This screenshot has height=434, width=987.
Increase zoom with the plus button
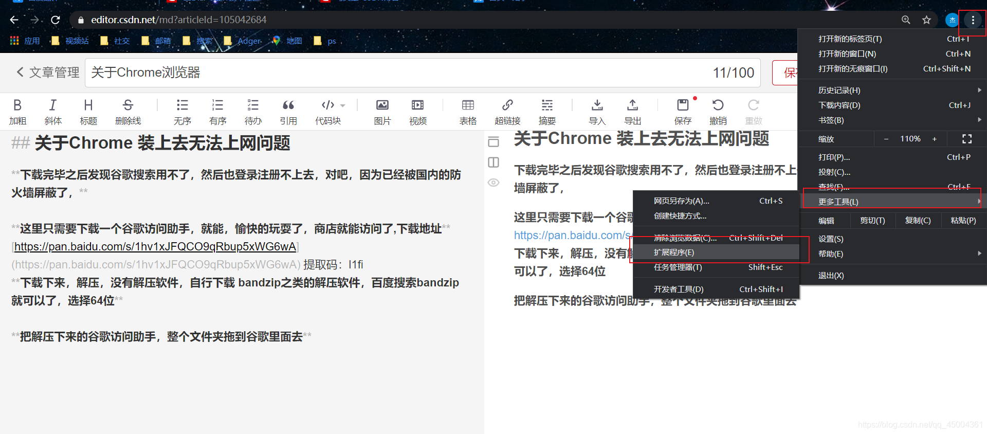[x=935, y=139]
